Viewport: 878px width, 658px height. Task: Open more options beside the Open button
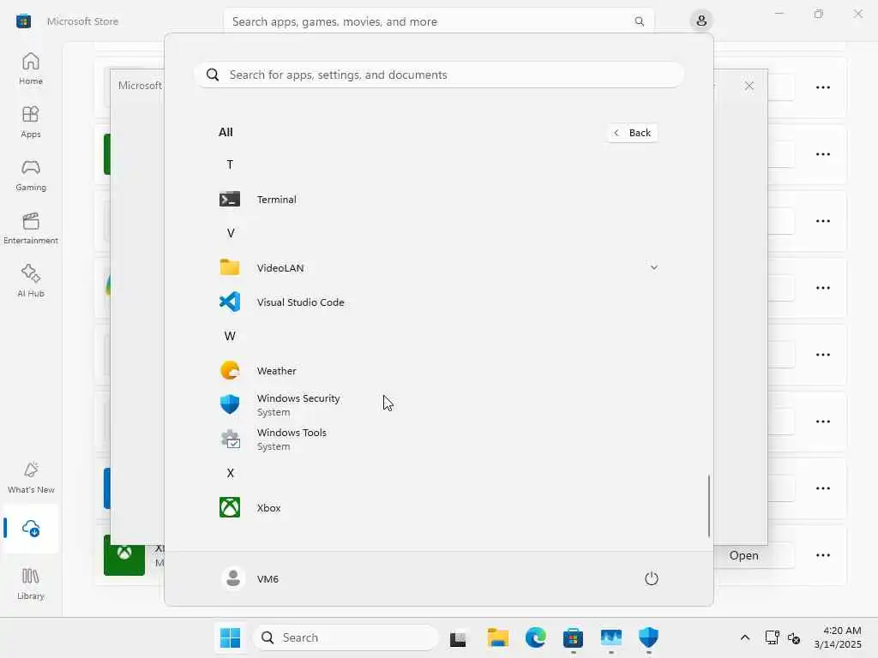tap(822, 555)
